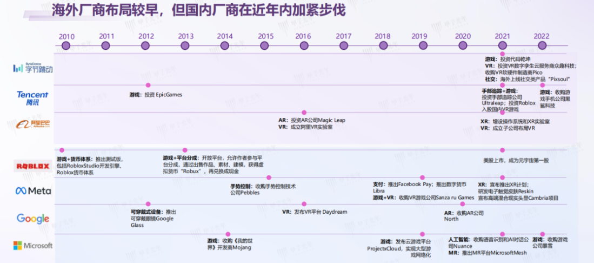
Task: Click the ByteDance logo
Action: pyautogui.click(x=33, y=67)
